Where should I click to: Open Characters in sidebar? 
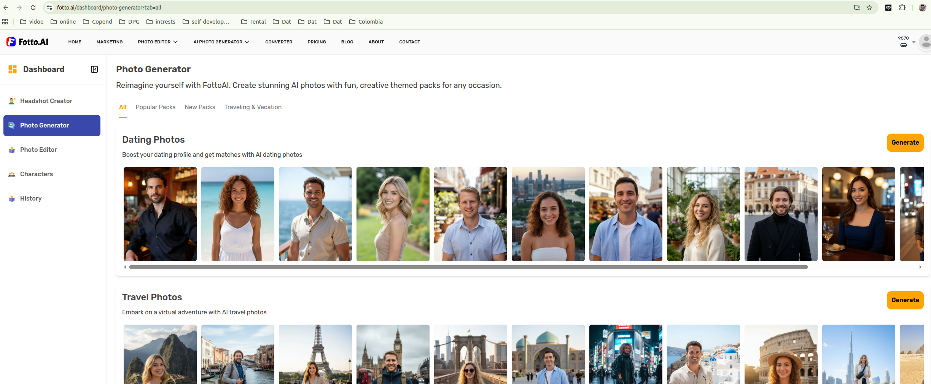(x=52, y=174)
